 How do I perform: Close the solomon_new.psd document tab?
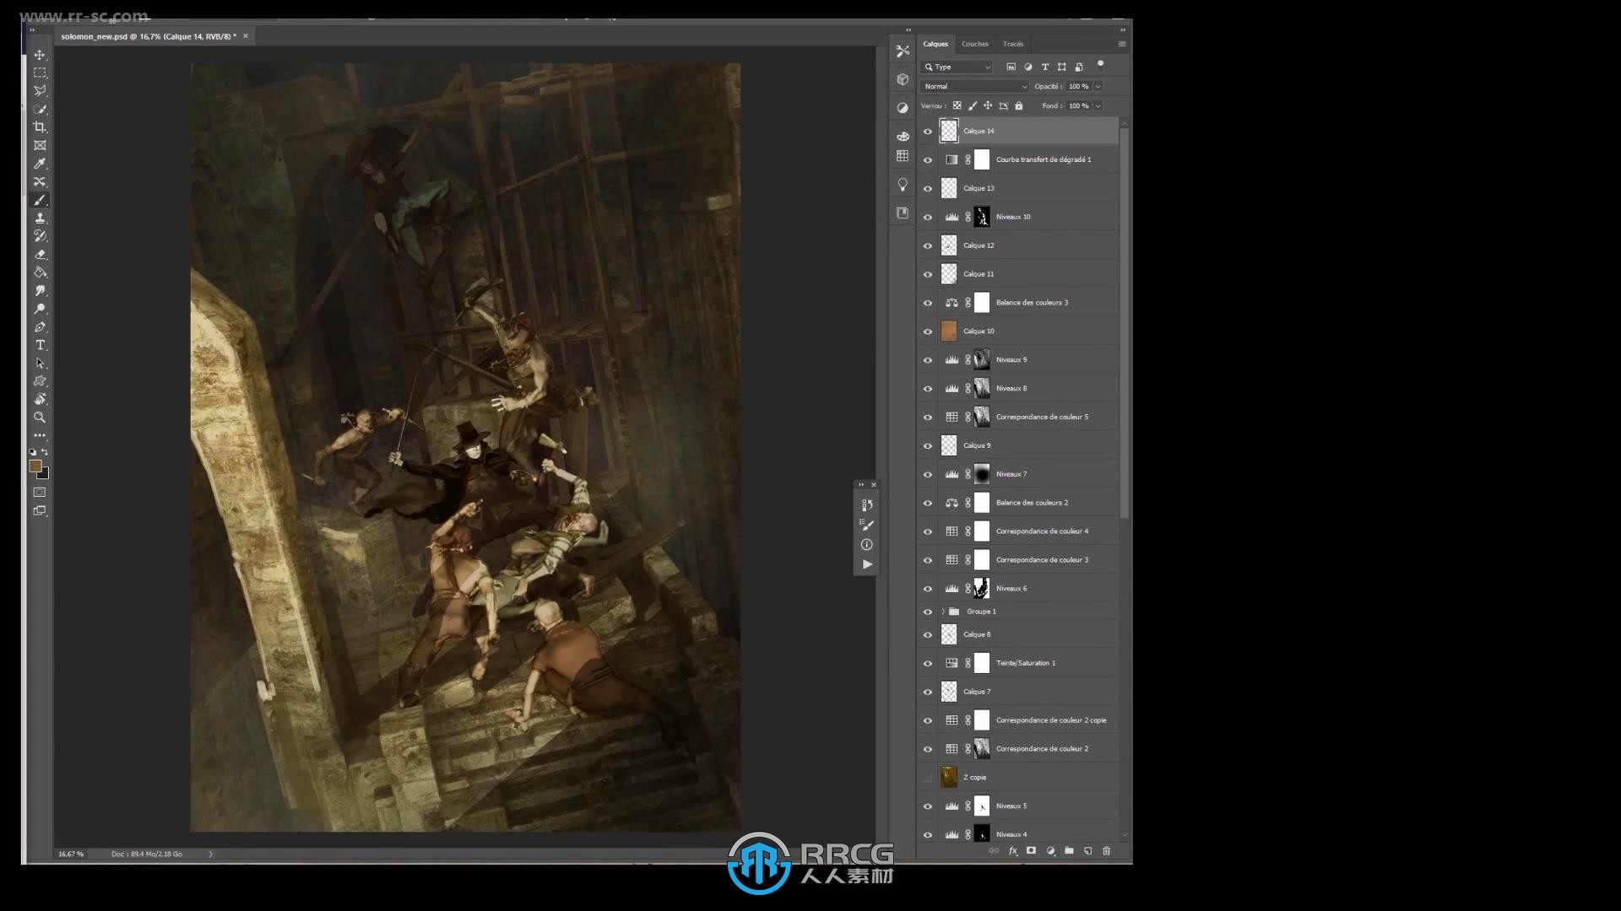(x=246, y=36)
